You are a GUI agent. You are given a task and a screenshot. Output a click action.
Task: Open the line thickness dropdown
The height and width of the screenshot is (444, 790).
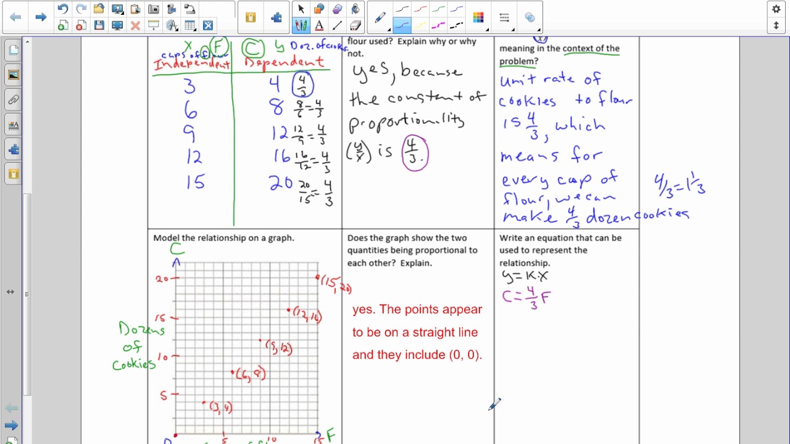point(504,17)
